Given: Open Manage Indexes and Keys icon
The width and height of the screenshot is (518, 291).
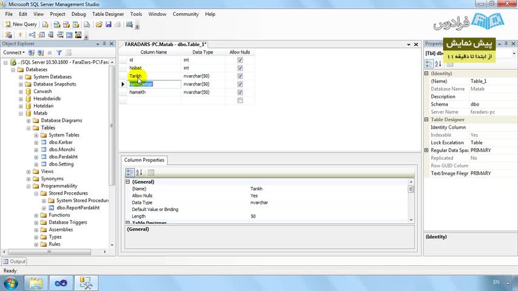Looking at the screenshot, I should pos(42,35).
